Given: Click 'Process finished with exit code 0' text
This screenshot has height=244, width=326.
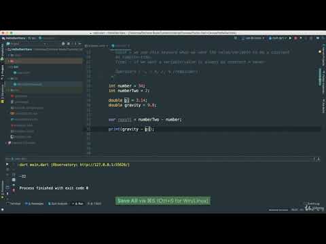Looking at the screenshot, I should (54, 188).
